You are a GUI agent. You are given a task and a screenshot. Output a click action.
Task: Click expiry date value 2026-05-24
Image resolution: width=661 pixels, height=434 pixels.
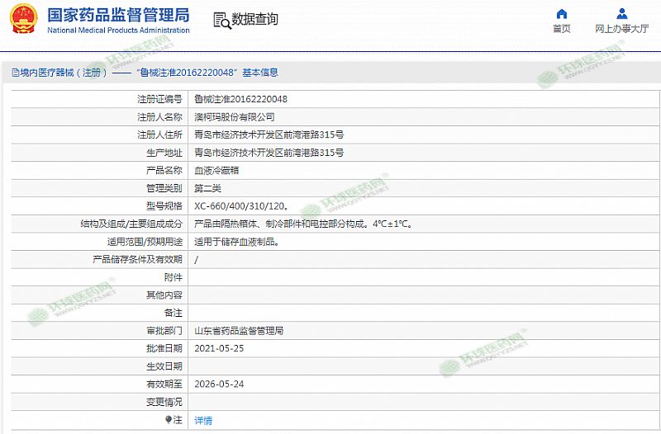(x=219, y=384)
